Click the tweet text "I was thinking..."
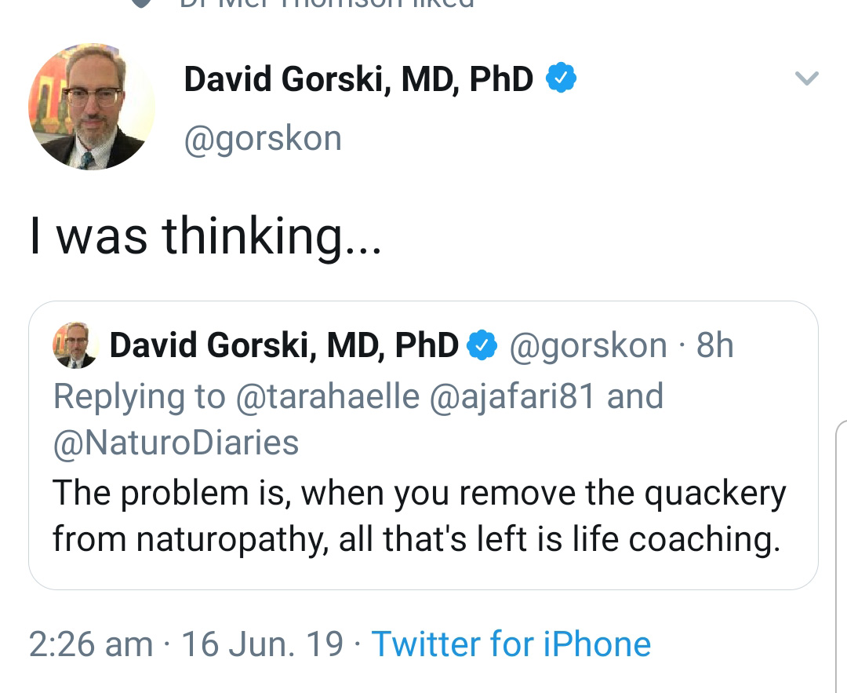This screenshot has height=693, width=847. click(x=205, y=235)
